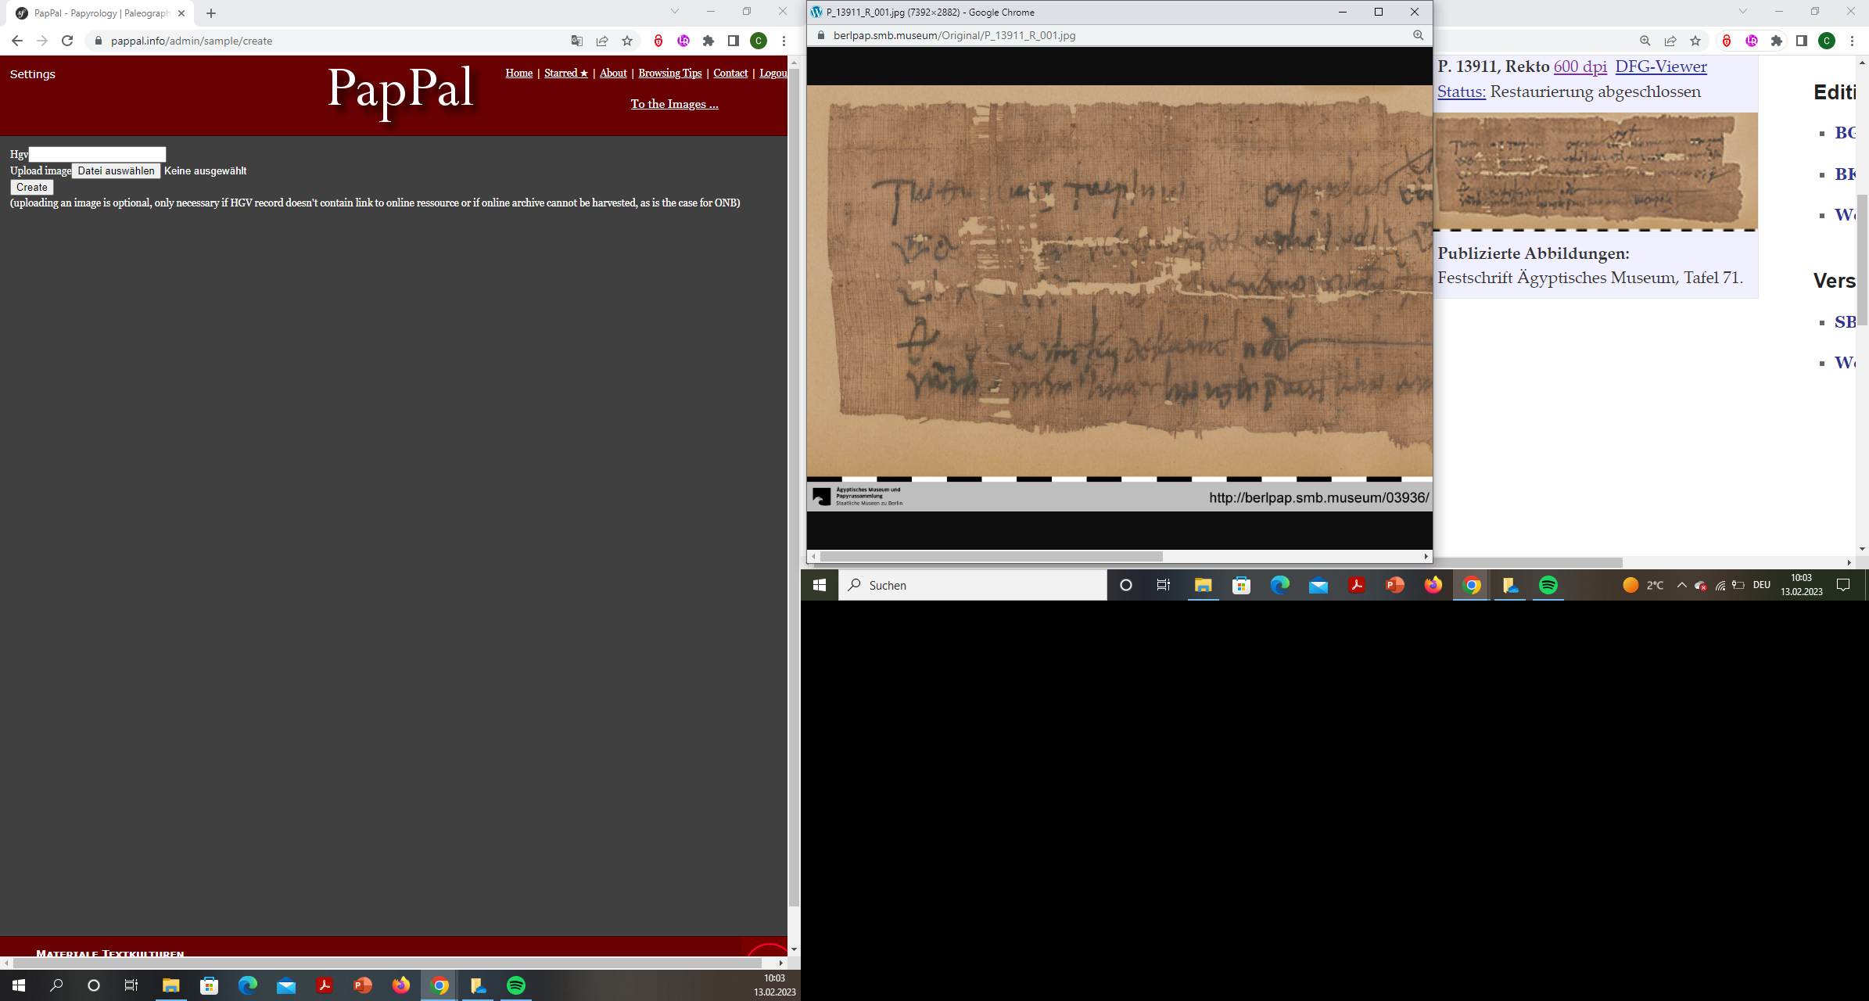This screenshot has height=1001, width=1869.
Task: Open the Contact link in PapPal header
Action: [730, 73]
